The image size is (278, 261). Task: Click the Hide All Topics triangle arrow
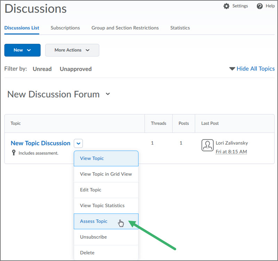click(x=232, y=69)
